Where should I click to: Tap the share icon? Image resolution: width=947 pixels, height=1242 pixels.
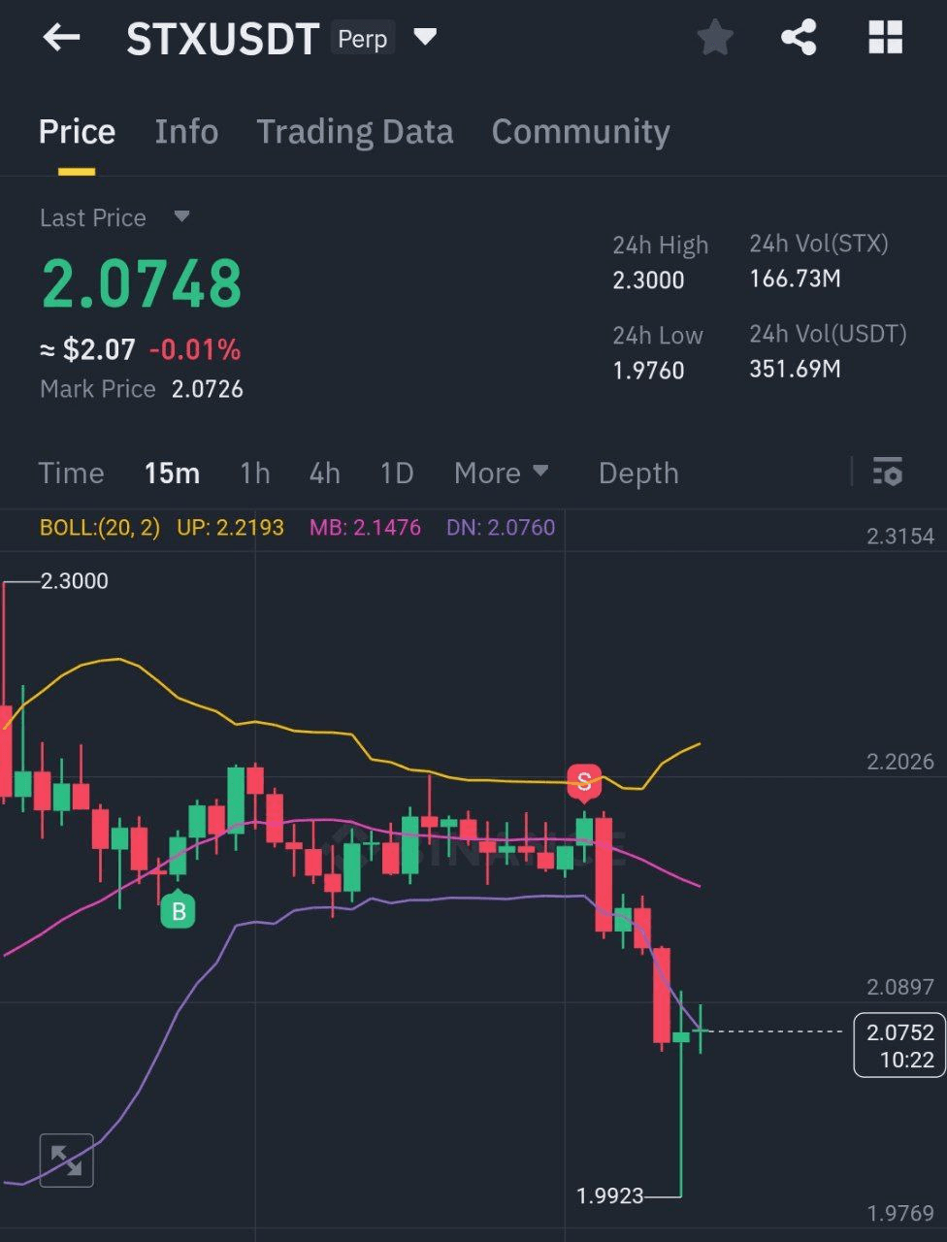click(799, 39)
